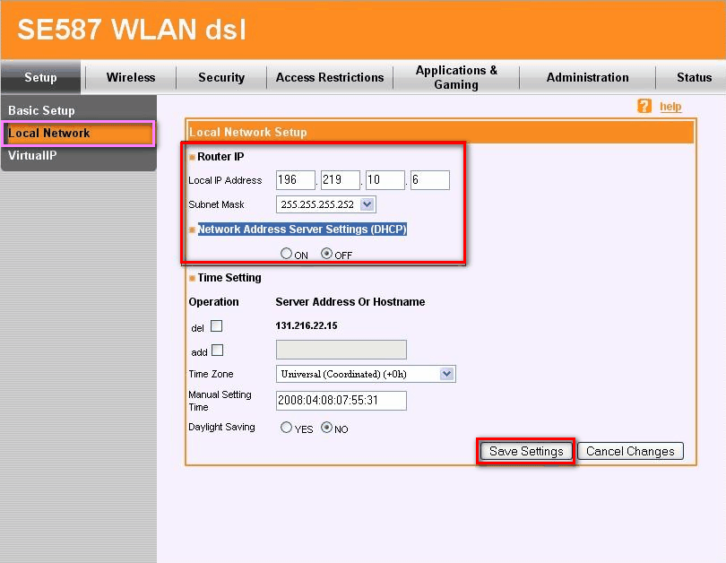Click the SE587 WLAN dsl banner title
This screenshot has height=563, width=726.
132,30
